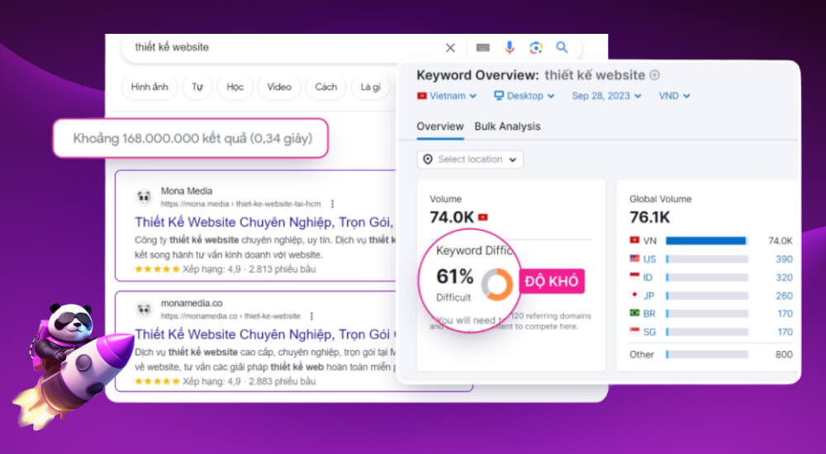Click the plus icon next to the keyword title

[x=654, y=75]
